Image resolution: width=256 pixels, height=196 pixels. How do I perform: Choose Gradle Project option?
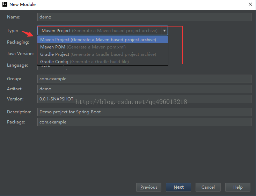(x=103, y=54)
